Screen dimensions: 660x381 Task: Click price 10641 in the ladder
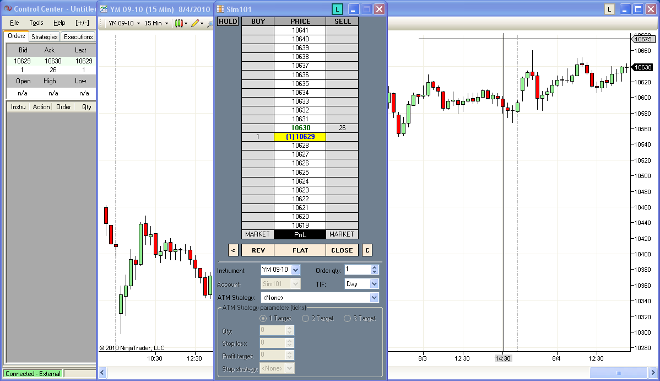(300, 30)
